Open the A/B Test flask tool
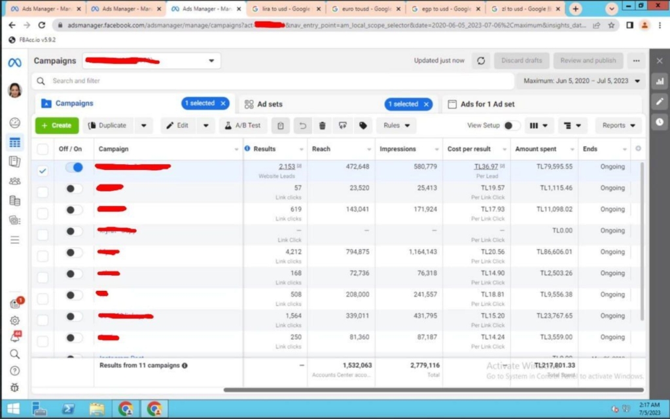The image size is (670, 419). click(242, 126)
